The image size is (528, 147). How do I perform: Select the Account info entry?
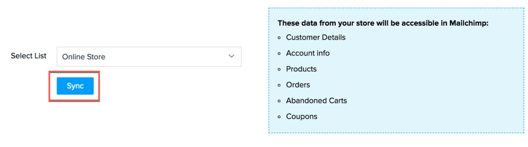308,53
